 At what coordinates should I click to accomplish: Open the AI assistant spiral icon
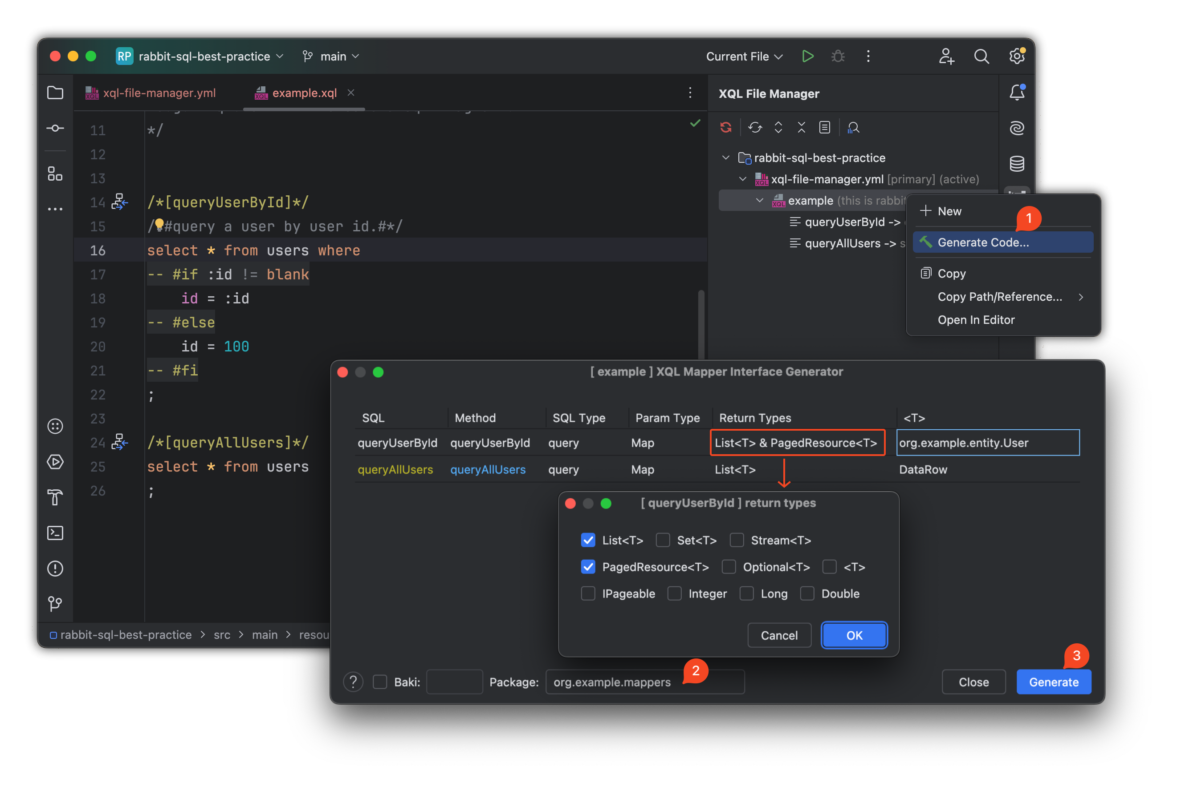pyautogui.click(x=1016, y=128)
